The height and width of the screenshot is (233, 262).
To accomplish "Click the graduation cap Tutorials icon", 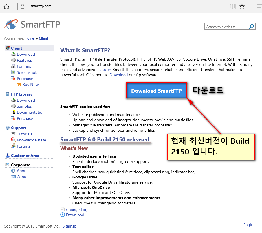I will (x=13, y=133).
